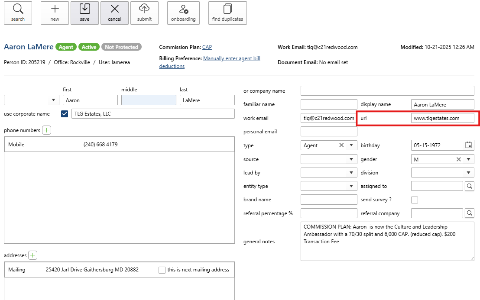This screenshot has width=480, height=300.
Task: Open the CAP commission plan link
Action: [207, 47]
